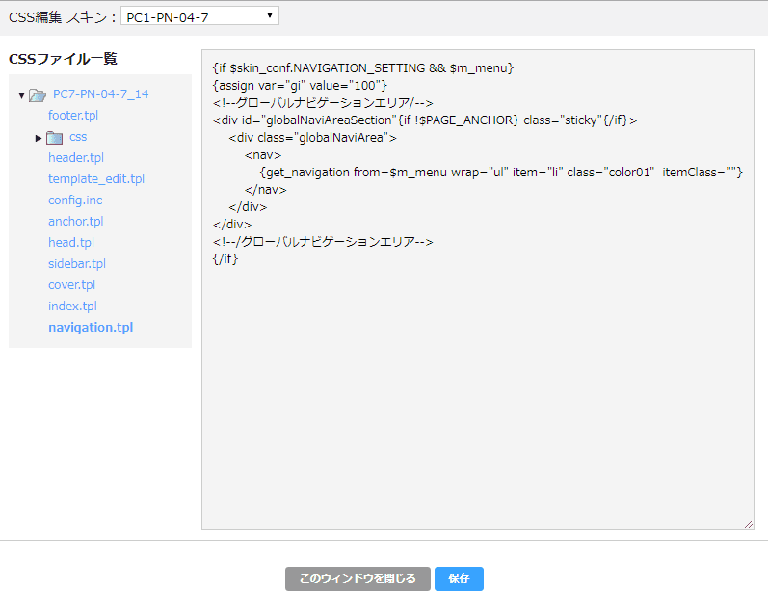This screenshot has height=614, width=768.
Task: Click the CSSファイル一覧 heading
Action: 63,59
